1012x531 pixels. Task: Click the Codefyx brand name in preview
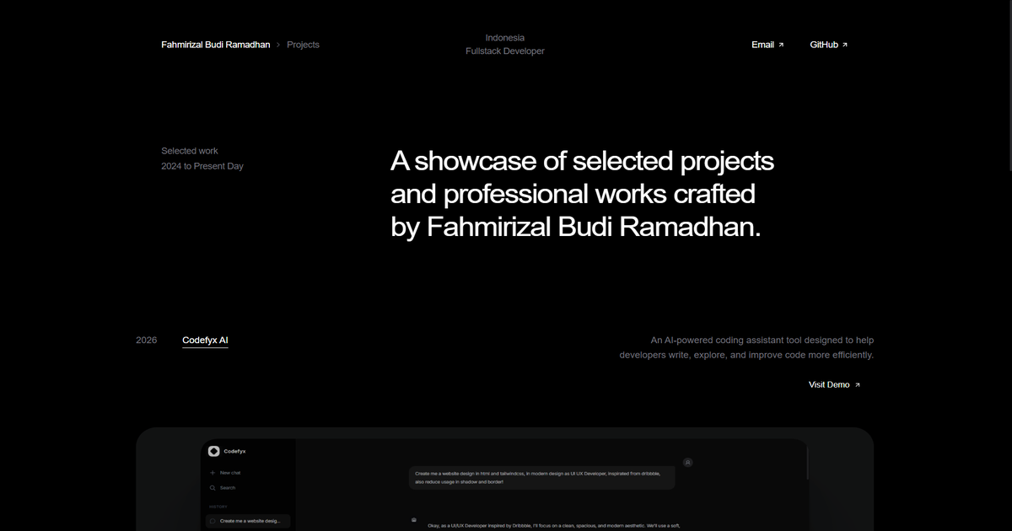click(x=235, y=451)
